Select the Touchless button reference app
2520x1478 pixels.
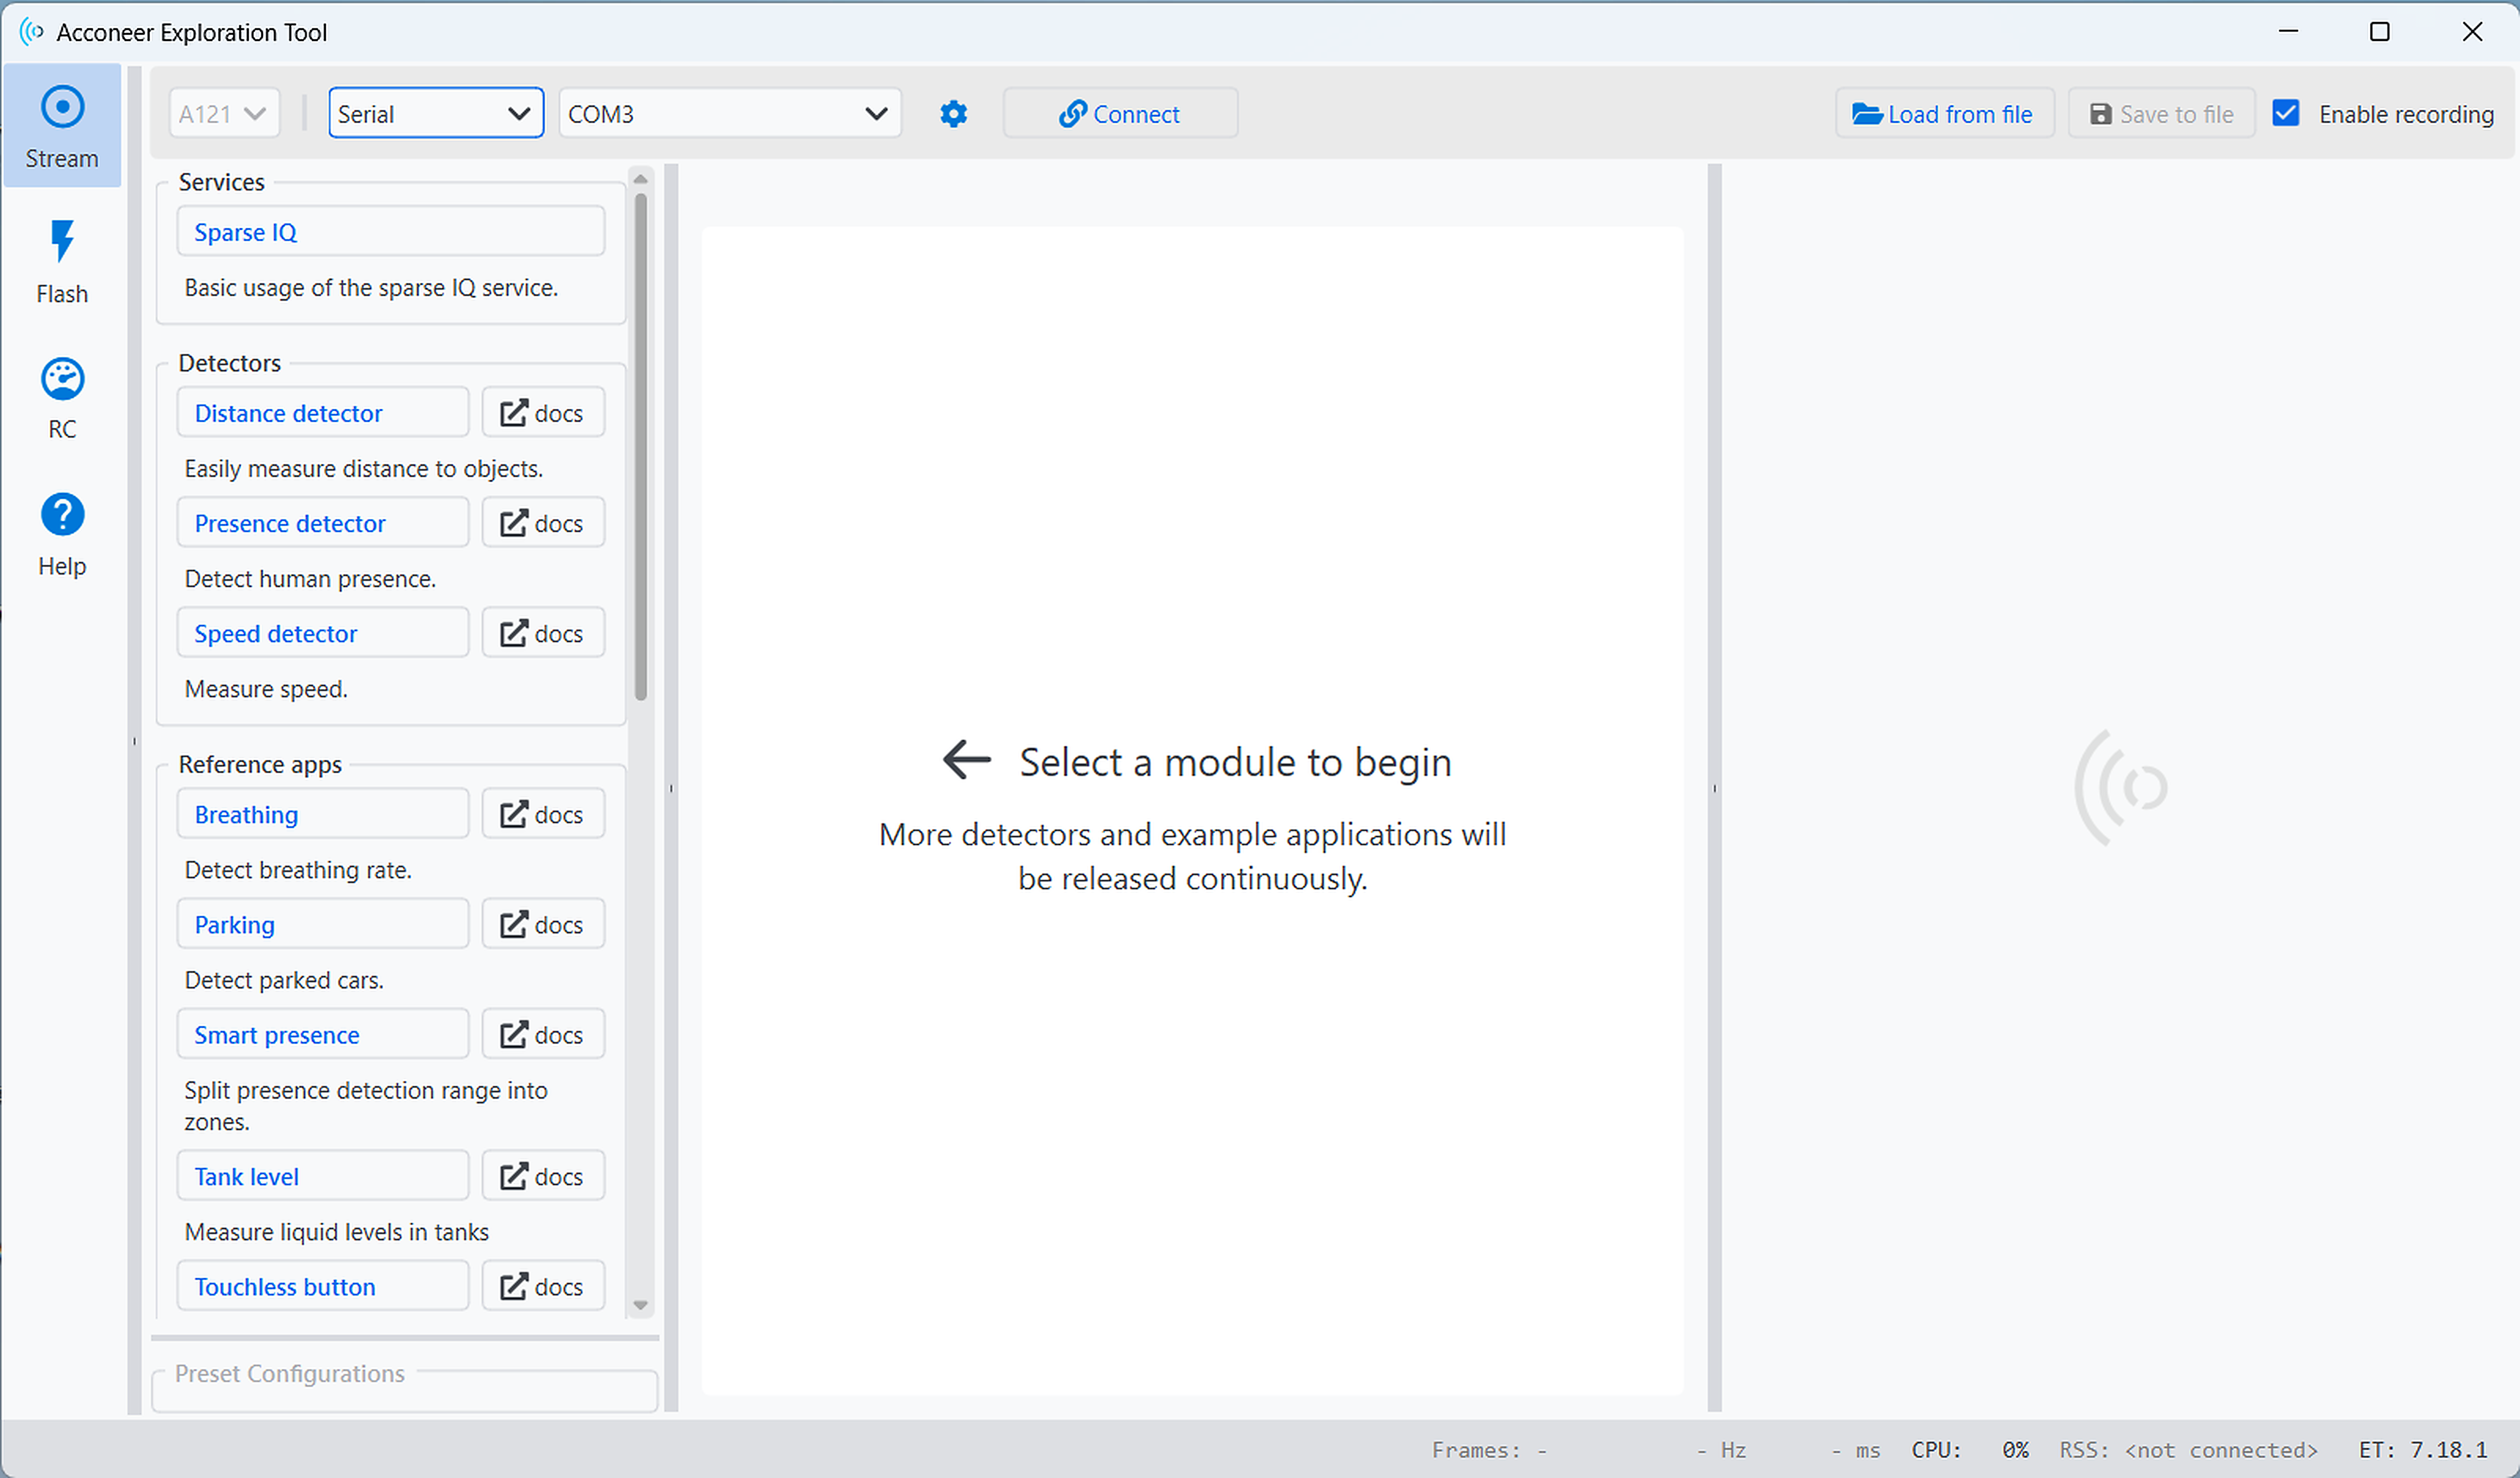[x=323, y=1286]
